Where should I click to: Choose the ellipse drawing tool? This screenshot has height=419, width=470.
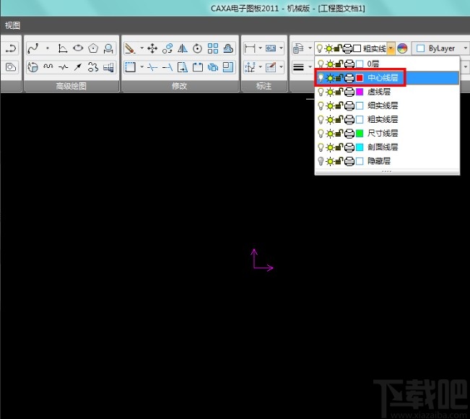(x=78, y=48)
